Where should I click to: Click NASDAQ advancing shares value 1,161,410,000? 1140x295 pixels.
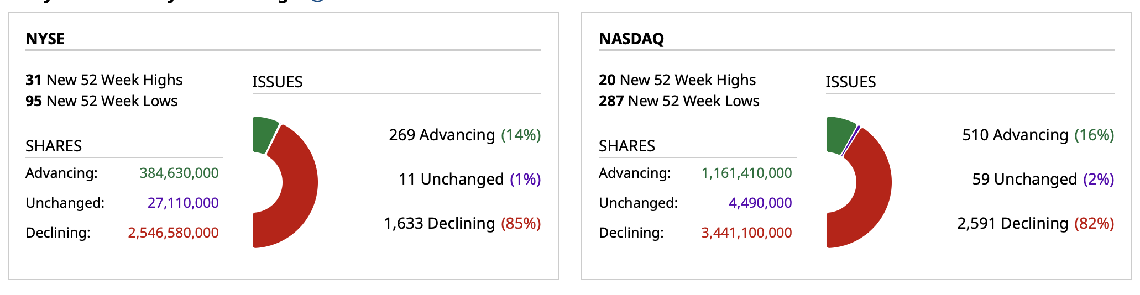(746, 173)
